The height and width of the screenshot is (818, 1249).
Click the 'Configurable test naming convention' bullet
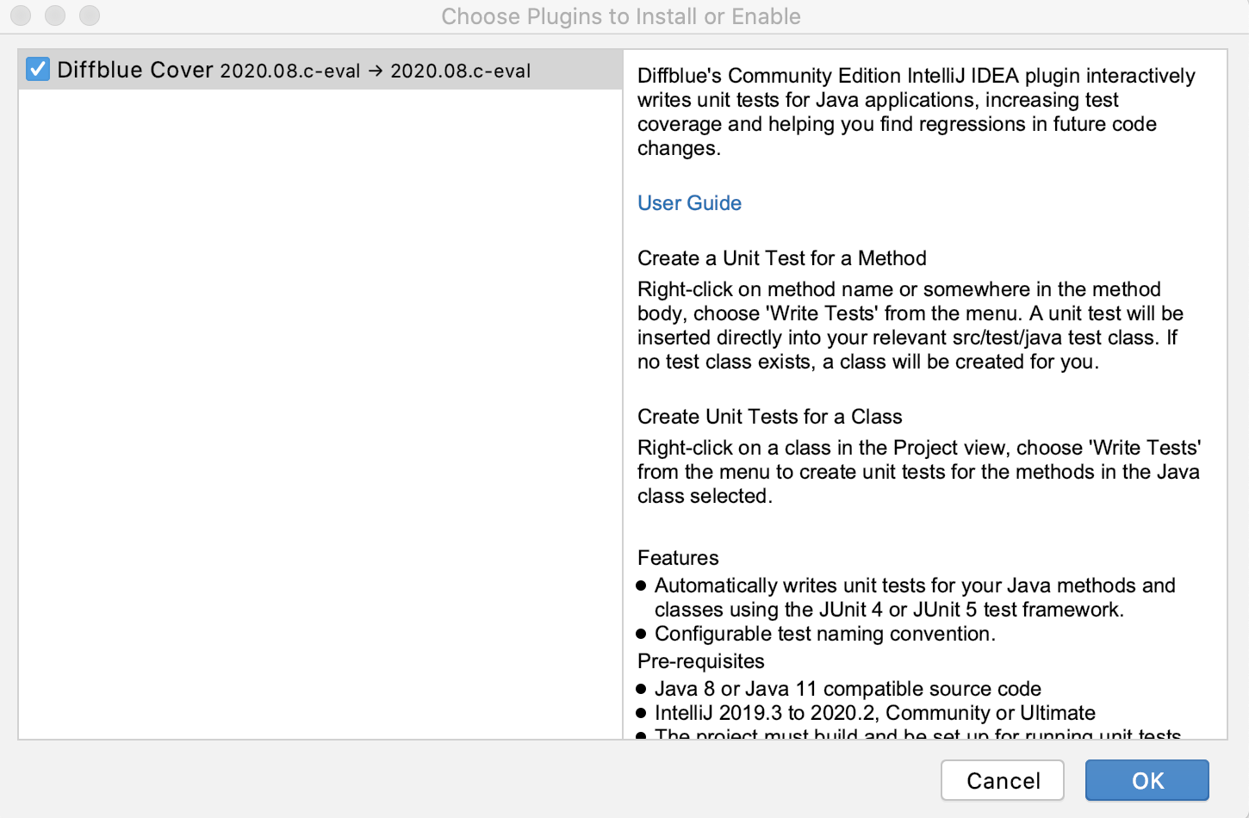824,634
